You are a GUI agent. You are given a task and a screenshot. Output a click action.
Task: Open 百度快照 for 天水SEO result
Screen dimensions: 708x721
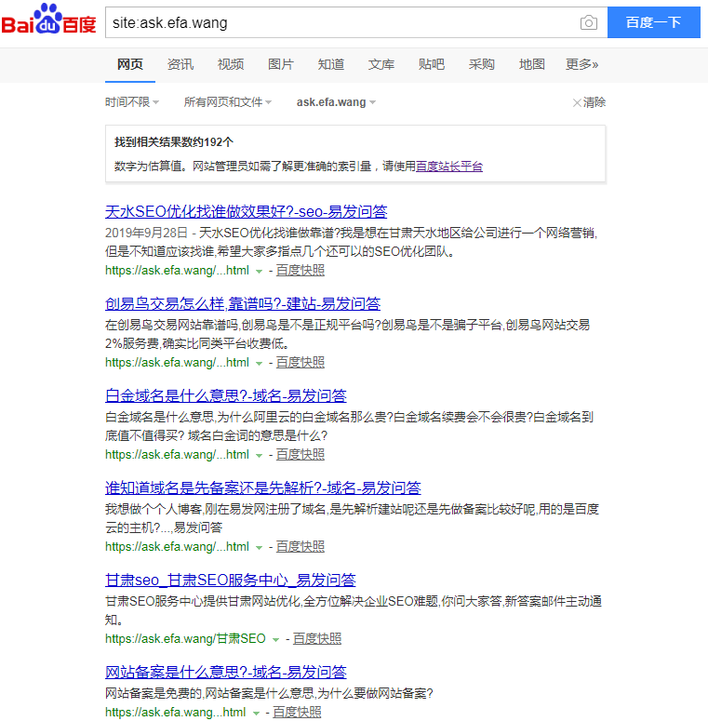click(301, 271)
